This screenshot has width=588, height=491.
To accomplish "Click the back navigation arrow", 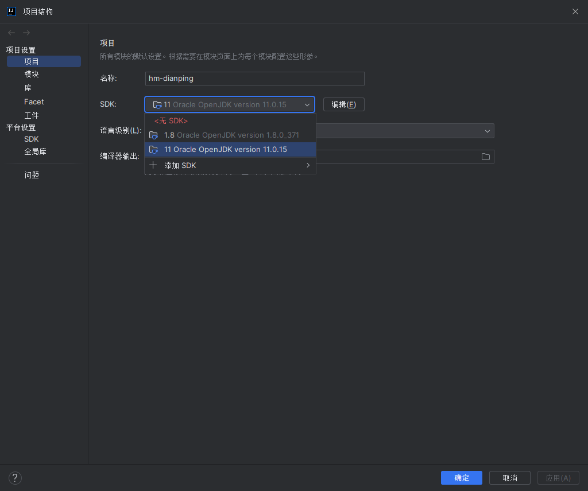I will point(11,33).
